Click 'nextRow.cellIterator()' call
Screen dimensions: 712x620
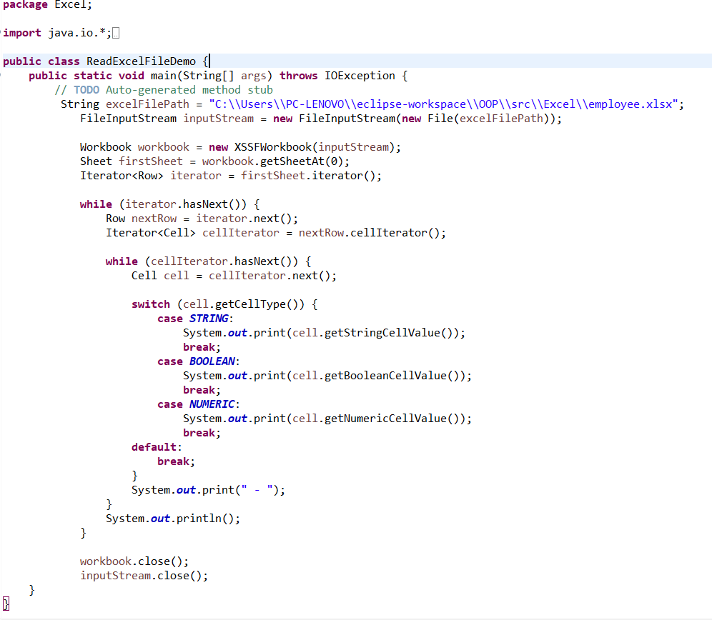(369, 233)
